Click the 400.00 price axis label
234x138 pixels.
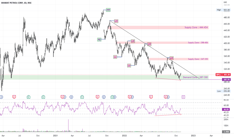tap(226, 43)
